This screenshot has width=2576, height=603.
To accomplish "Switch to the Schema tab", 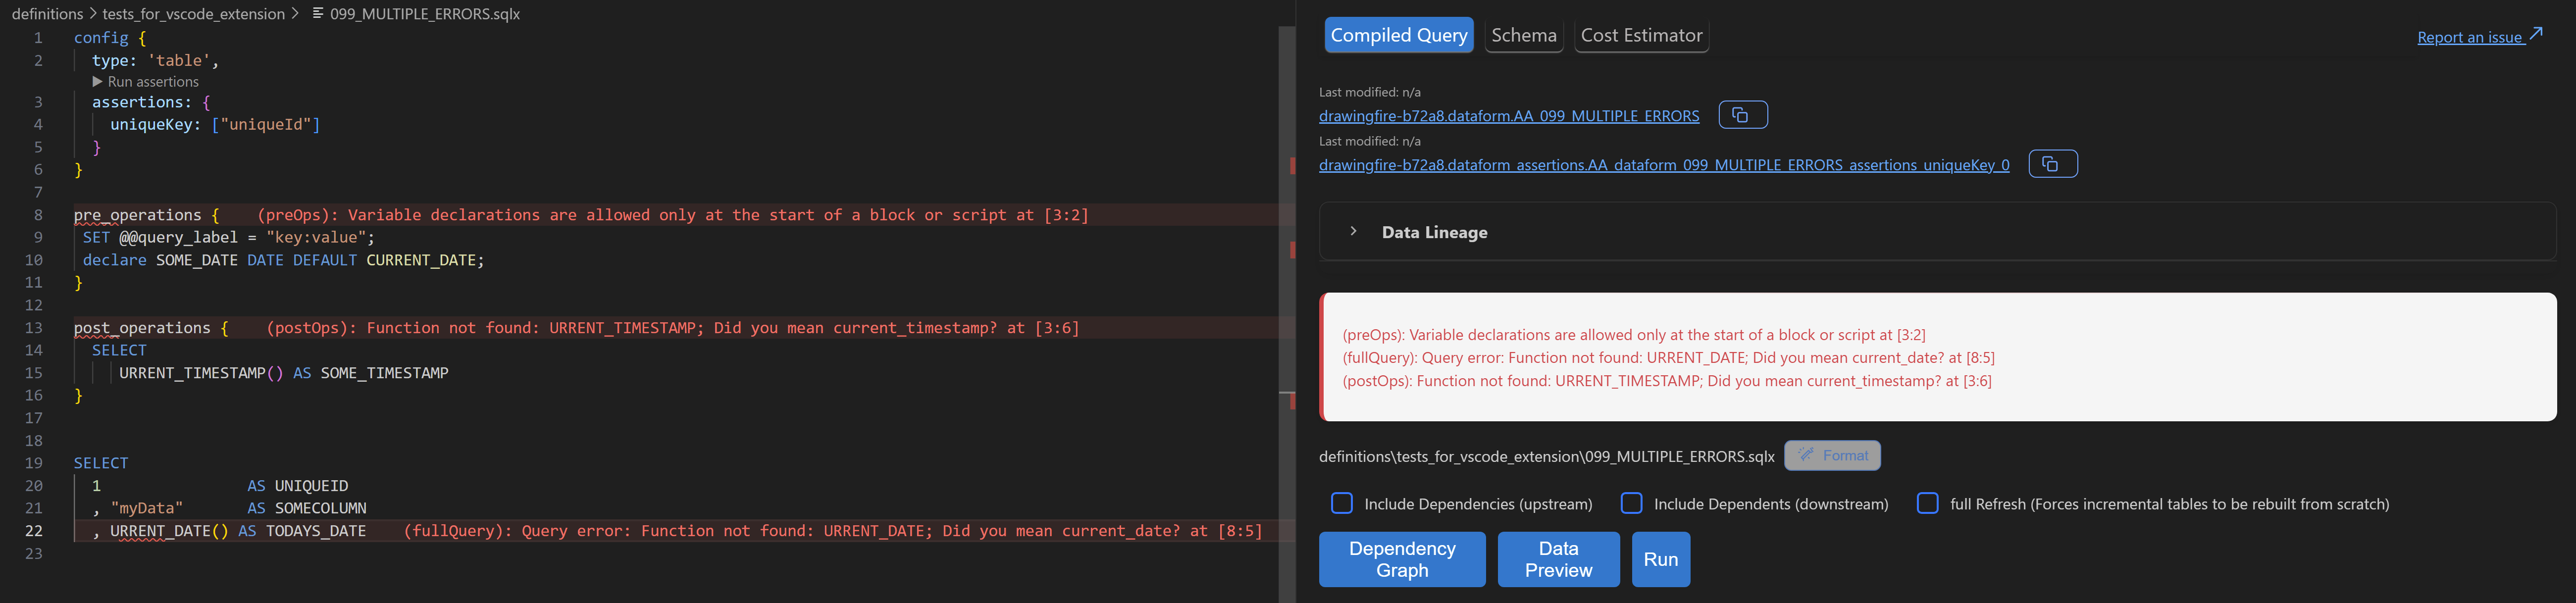I will click(1523, 36).
